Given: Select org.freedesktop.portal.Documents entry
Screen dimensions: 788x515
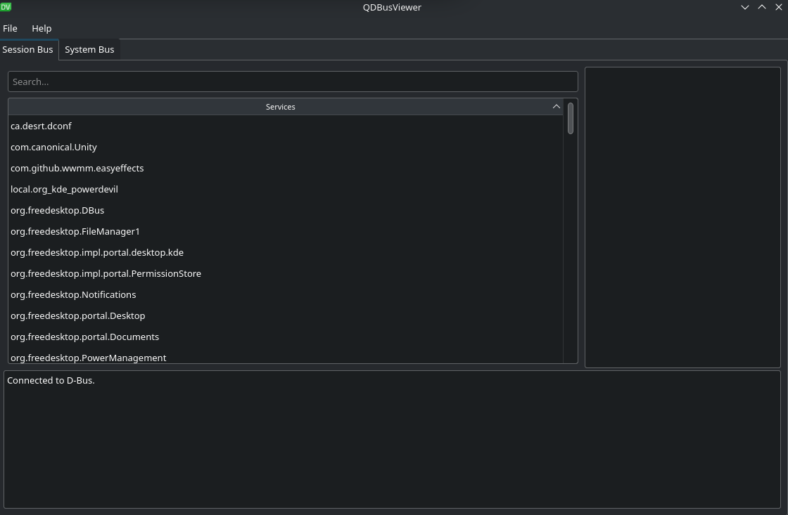Looking at the screenshot, I should (x=84, y=337).
